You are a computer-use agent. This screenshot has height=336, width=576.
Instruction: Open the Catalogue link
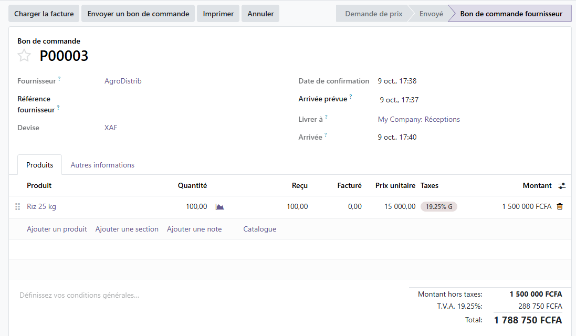(260, 229)
